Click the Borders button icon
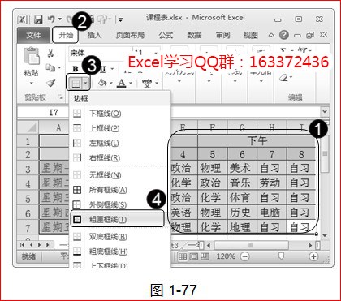 tap(76, 84)
